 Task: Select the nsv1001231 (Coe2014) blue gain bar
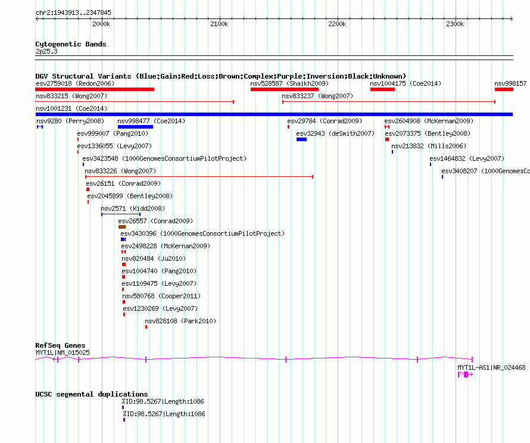(x=274, y=114)
